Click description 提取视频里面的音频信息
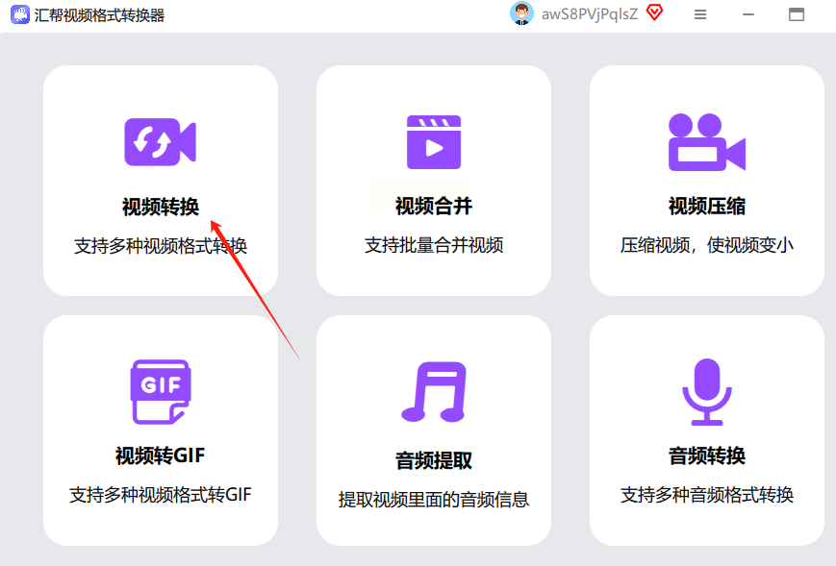The width and height of the screenshot is (836, 566). [434, 500]
